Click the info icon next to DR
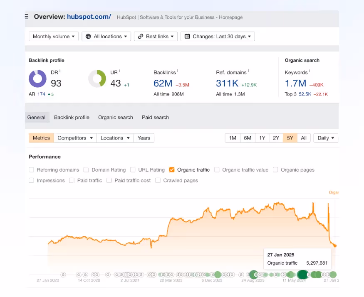 (60, 71)
